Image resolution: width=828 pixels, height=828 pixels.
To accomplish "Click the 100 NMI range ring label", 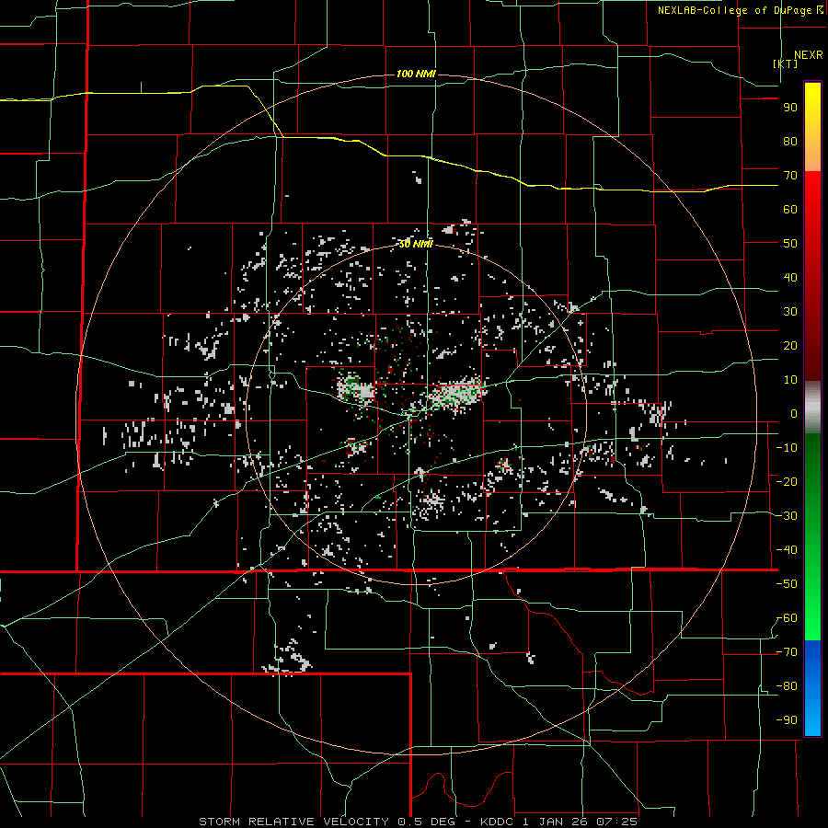I will pyautogui.click(x=416, y=74).
